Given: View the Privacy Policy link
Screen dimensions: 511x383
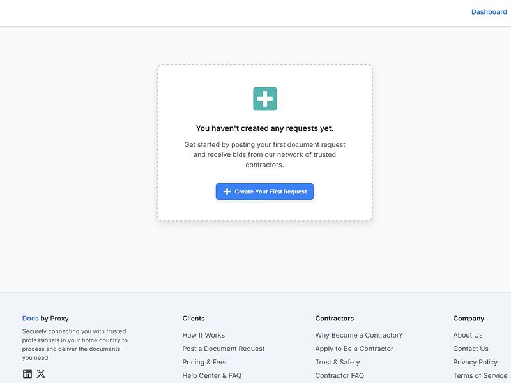Looking at the screenshot, I should (475, 362).
